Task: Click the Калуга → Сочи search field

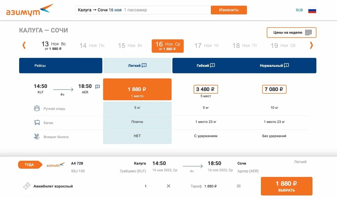Action: (143, 10)
